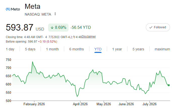Click the 593.87 USD price figure

(25, 27)
